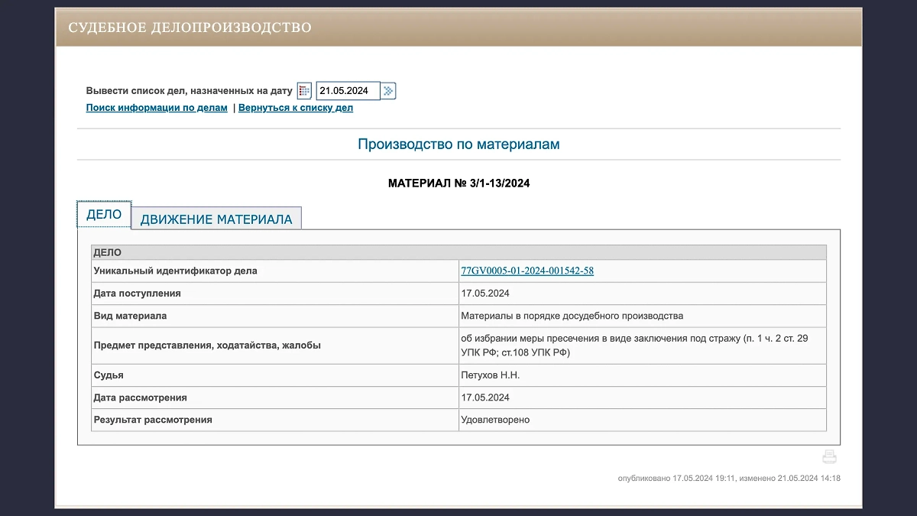Screen dimensions: 917x516
Task: Click the result value 'Удовлетворено'
Action: [495, 420]
